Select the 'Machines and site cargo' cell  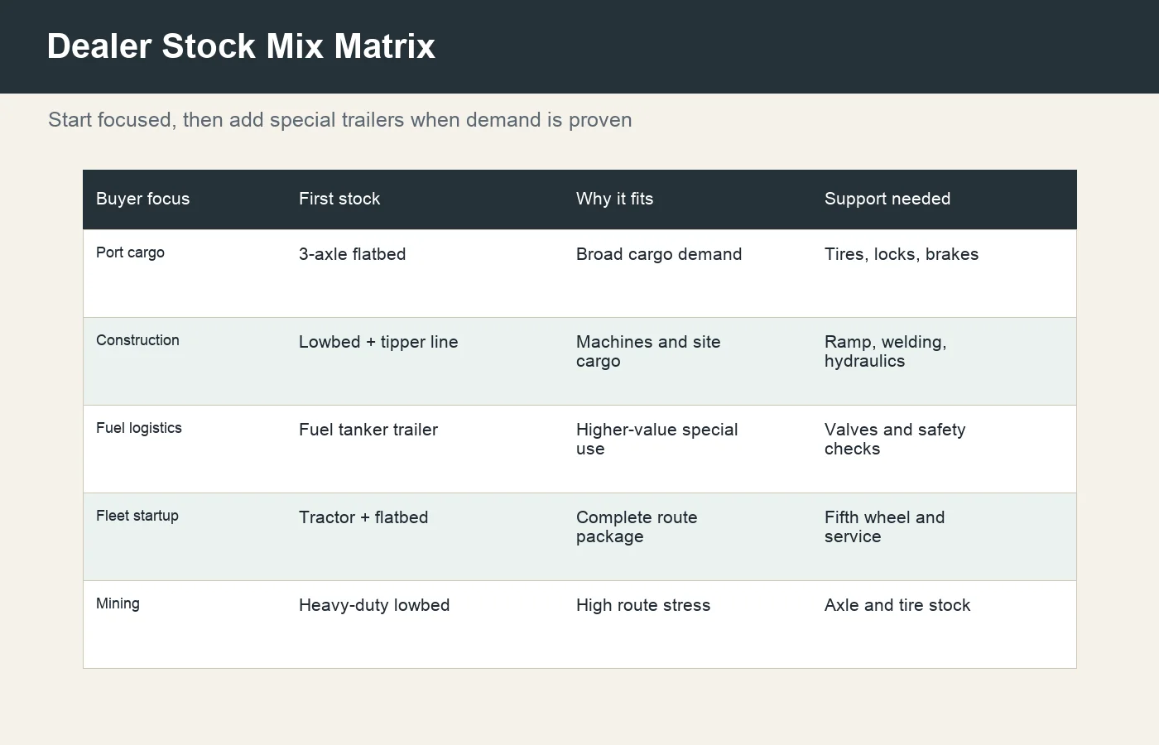coord(648,351)
